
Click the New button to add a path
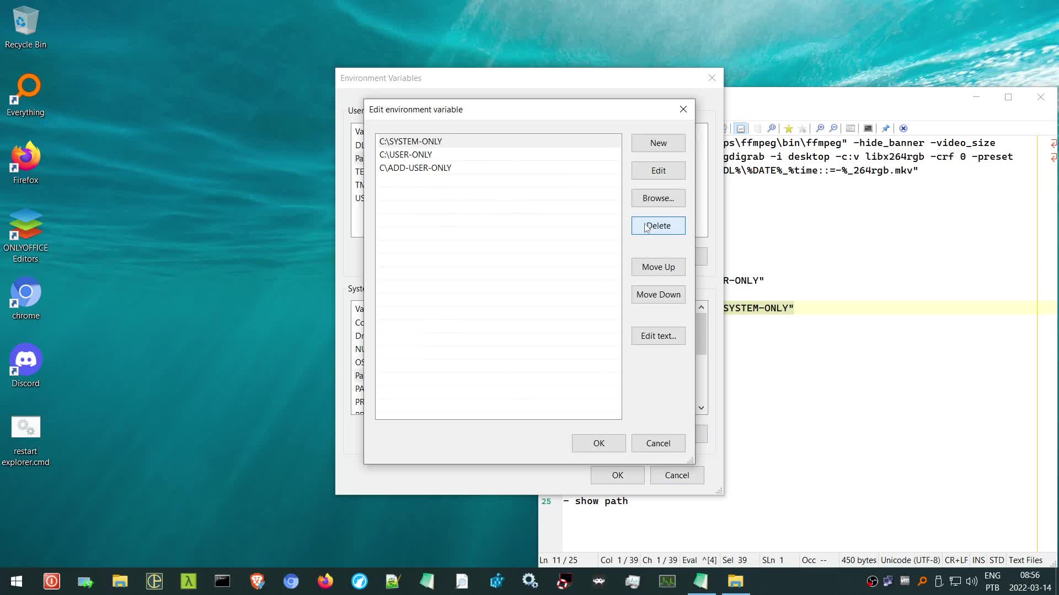pyautogui.click(x=658, y=143)
